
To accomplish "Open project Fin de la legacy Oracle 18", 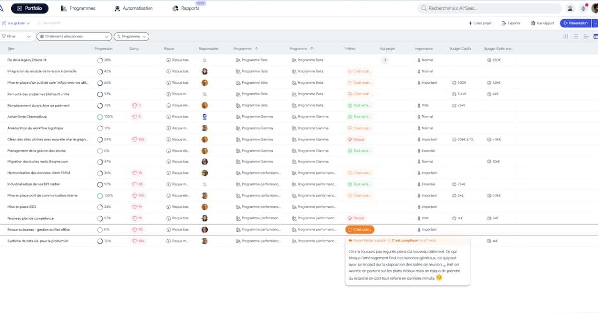I will [x=27, y=60].
